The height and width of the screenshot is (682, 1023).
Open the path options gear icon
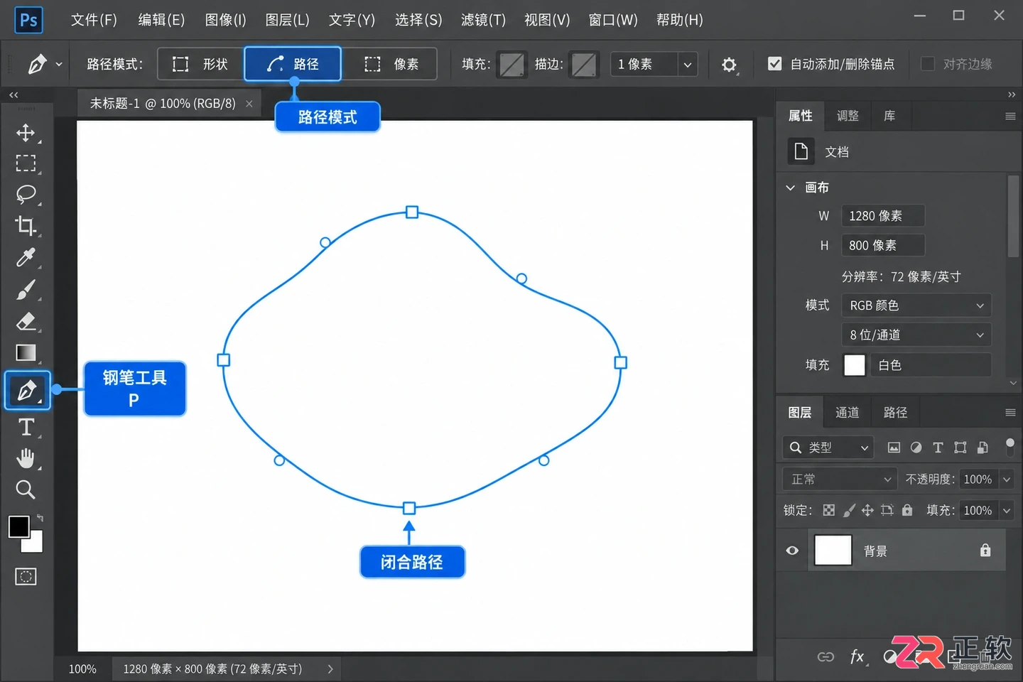(729, 65)
